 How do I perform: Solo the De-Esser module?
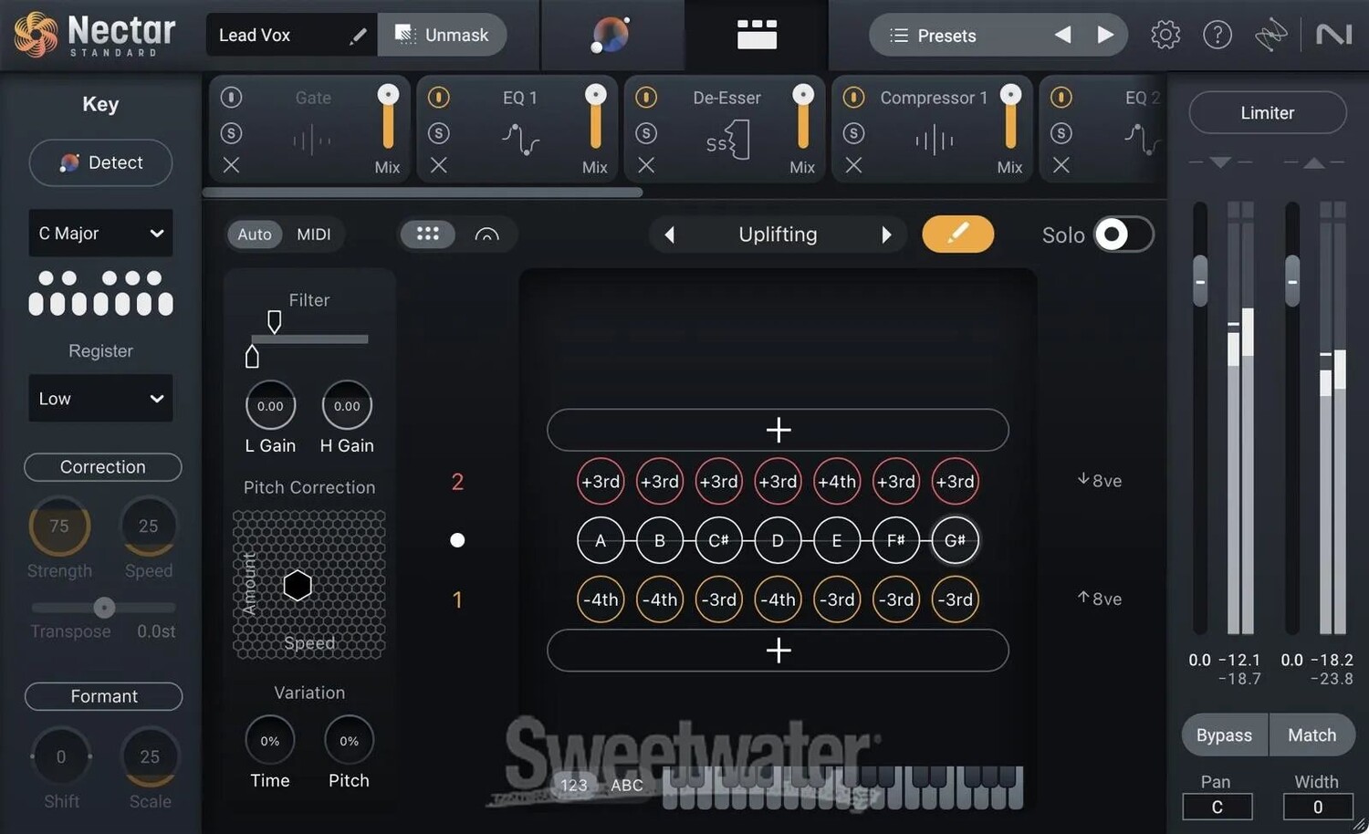pyautogui.click(x=646, y=133)
